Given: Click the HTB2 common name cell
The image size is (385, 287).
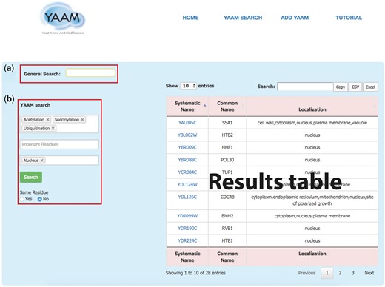Looking at the screenshot, I should pyautogui.click(x=227, y=135).
